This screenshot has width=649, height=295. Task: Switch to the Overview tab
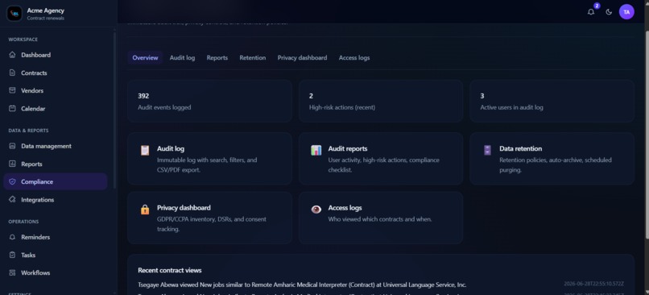[145, 57]
